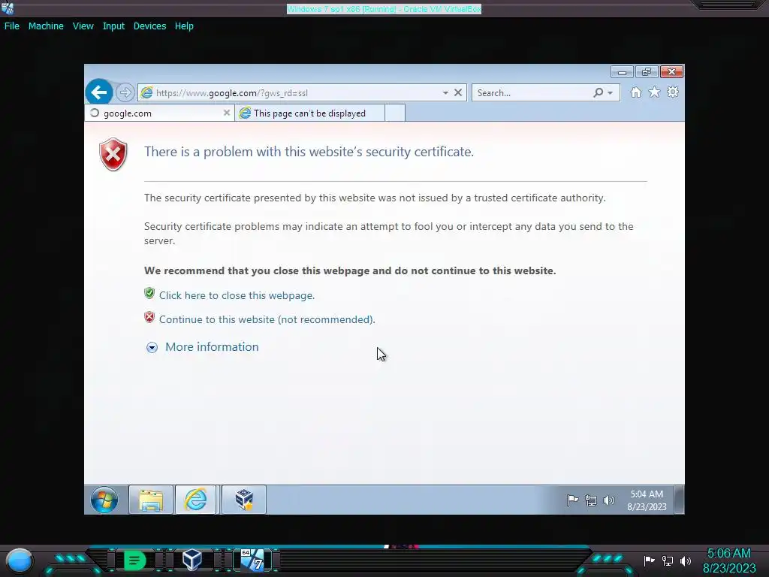Open the IE Home page icon
This screenshot has width=769, height=577.
(x=635, y=92)
